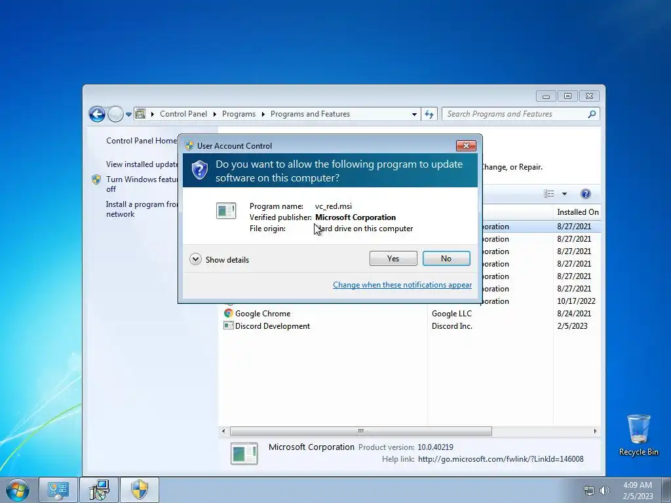Click Yes in User Account Control

[x=393, y=258]
